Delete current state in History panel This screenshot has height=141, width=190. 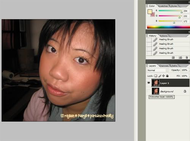tap(187, 58)
